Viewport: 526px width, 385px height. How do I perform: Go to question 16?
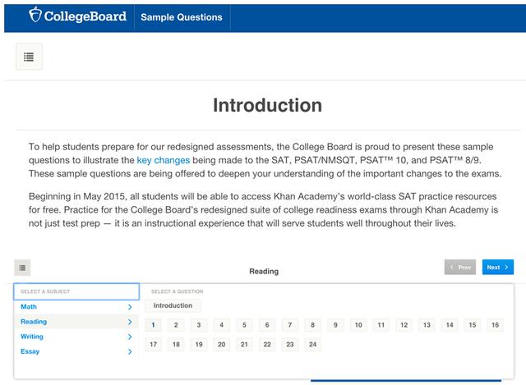(x=495, y=325)
